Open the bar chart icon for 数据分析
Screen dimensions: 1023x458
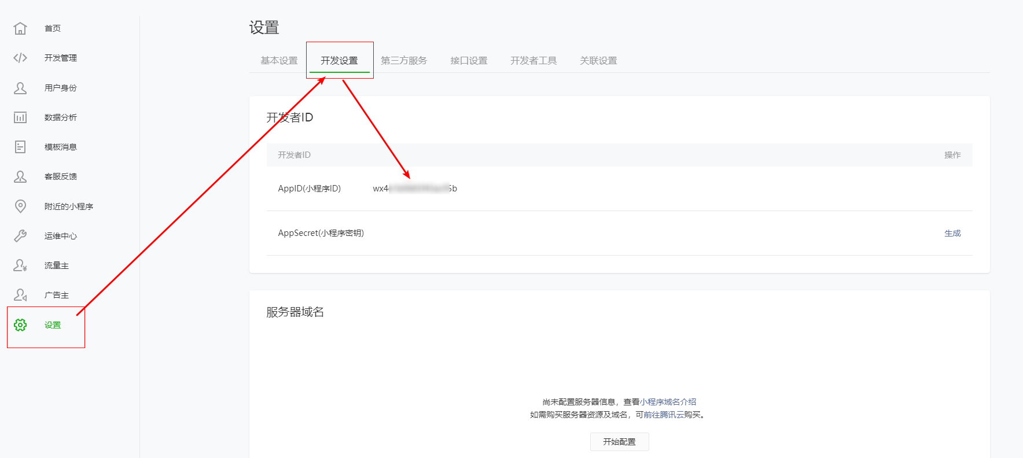click(x=20, y=117)
